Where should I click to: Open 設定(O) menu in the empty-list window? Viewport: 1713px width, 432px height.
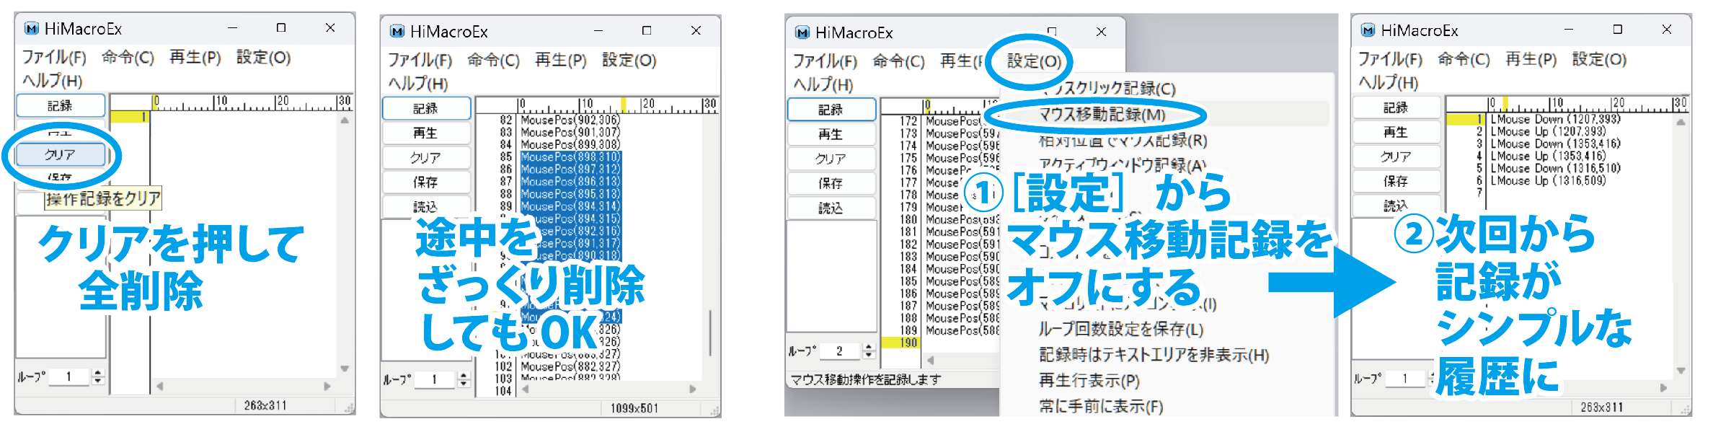263,57
